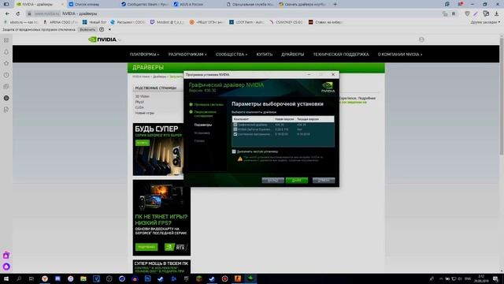Click the green buy button on RTX Super banner
Image resolution: width=504 pixels, height=284 pixels.
143,143
